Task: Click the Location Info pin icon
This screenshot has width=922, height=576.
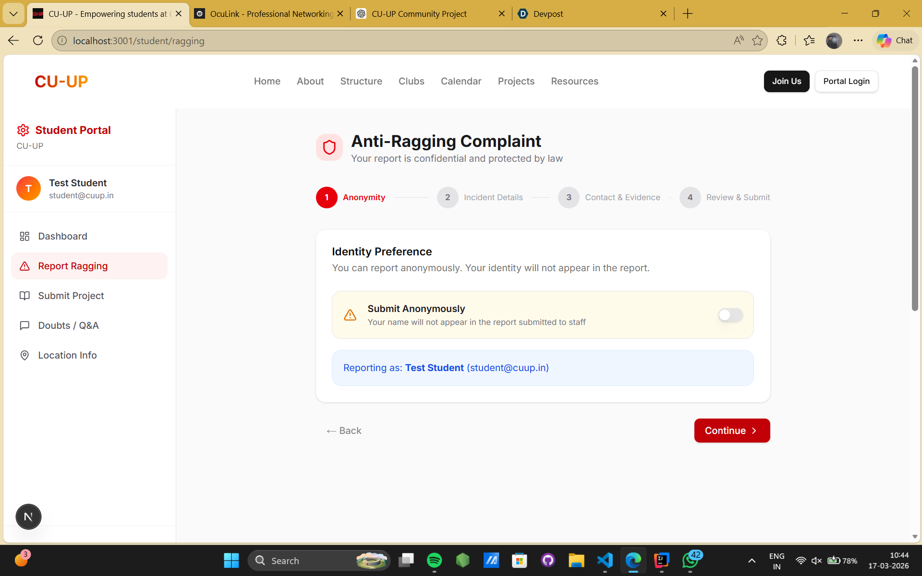Action: tap(24, 355)
